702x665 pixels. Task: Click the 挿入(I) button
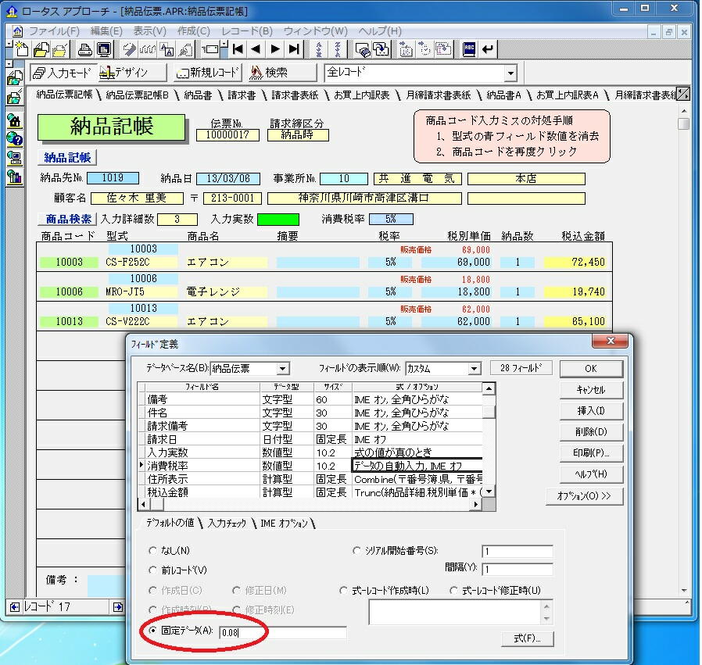click(591, 411)
